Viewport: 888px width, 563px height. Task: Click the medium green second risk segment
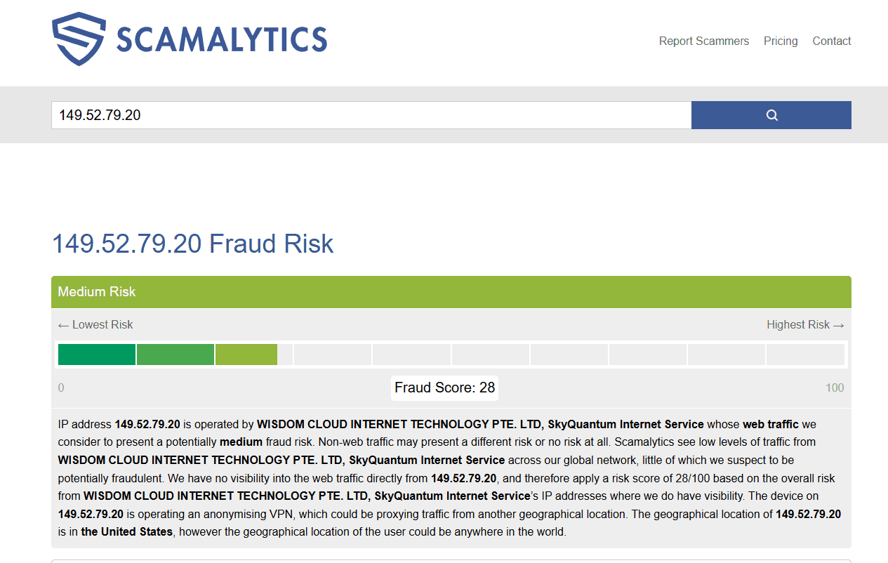click(175, 355)
